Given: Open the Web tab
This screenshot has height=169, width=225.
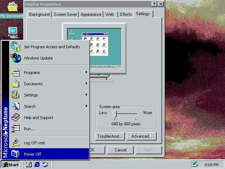Looking at the screenshot, I should 110,14.
